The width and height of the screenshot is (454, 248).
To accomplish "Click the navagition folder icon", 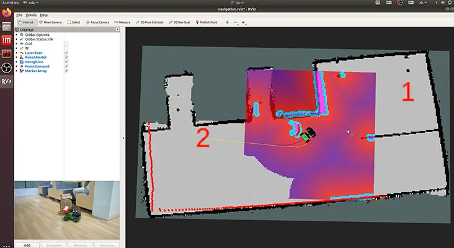I will click(22, 62).
